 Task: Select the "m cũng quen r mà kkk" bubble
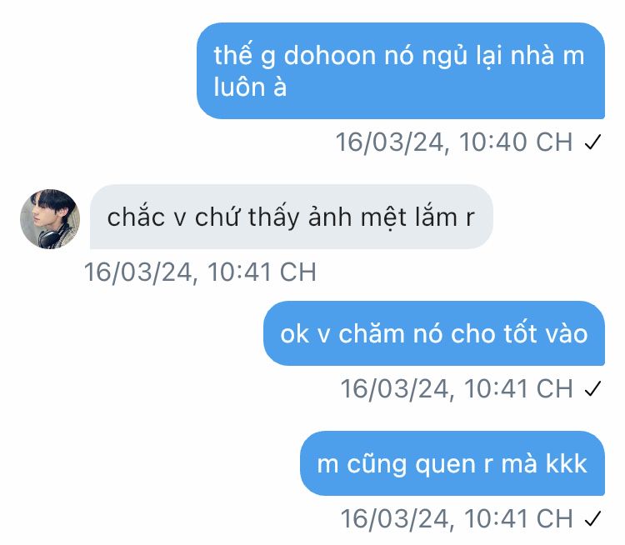[452, 463]
